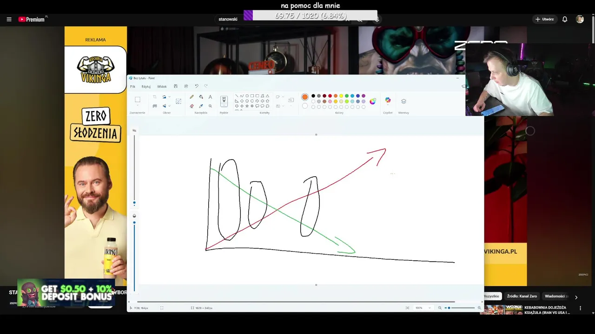Select the Curve shape
This screenshot has width=595, height=334.
point(242,96)
